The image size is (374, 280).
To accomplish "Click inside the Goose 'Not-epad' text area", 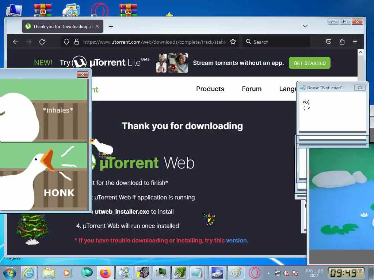I will [332, 112].
